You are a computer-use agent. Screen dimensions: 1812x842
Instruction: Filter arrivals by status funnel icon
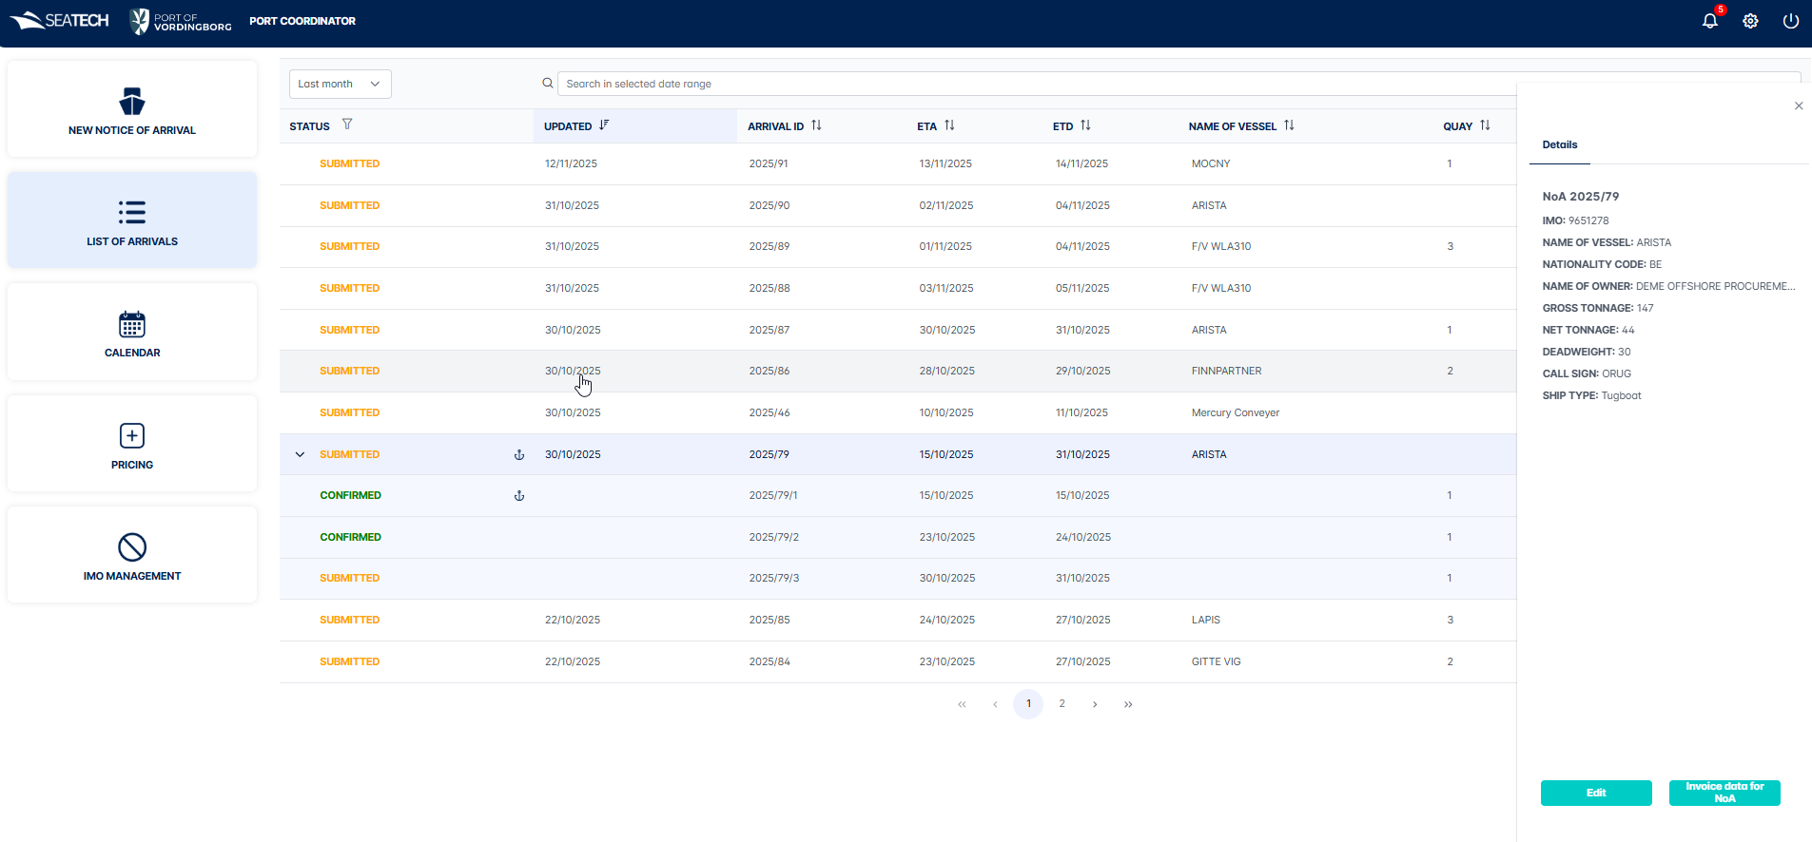(x=347, y=124)
